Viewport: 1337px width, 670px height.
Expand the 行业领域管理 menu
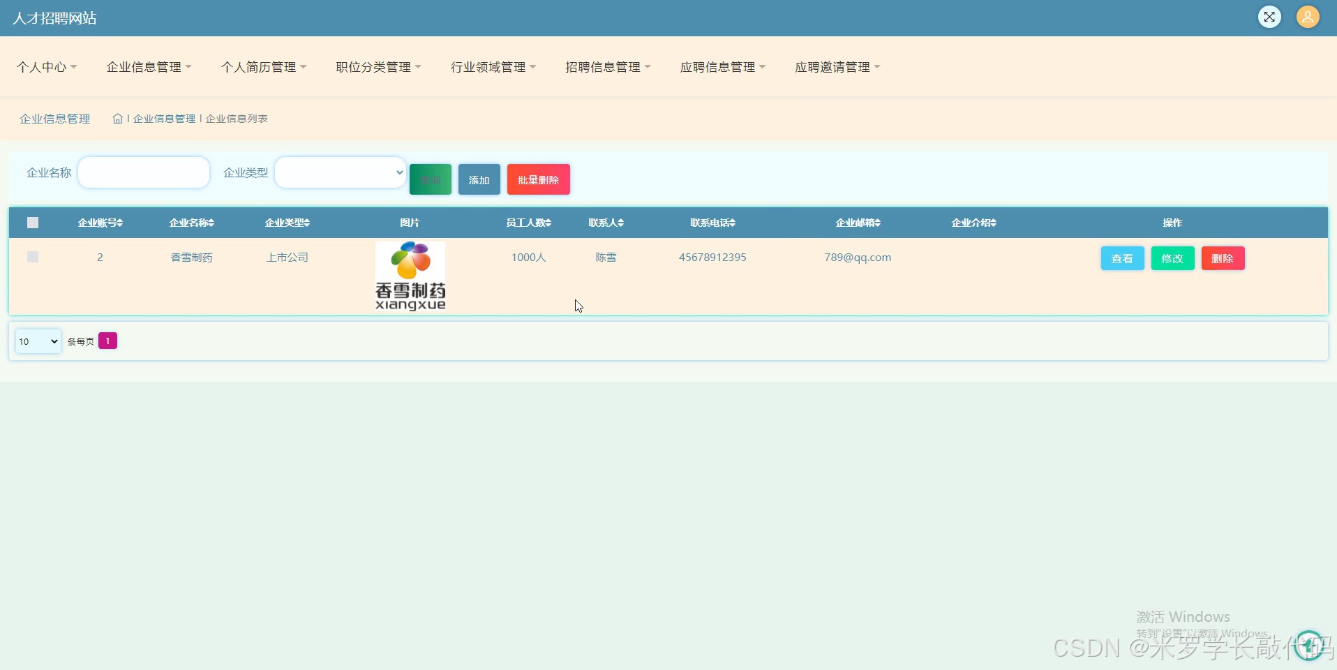click(493, 67)
